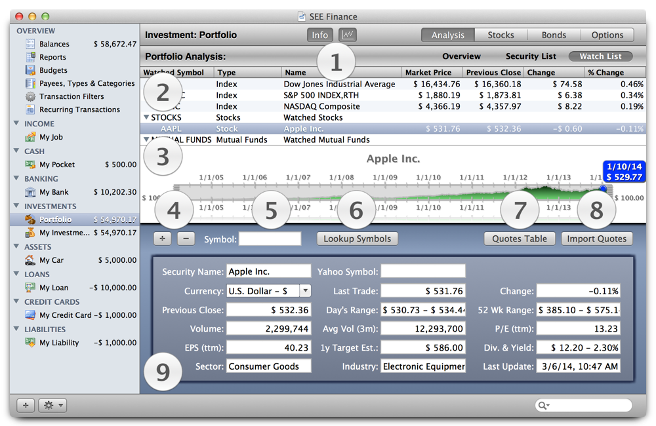This screenshot has width=656, height=426.
Task: Open Payees, Types & Categories icon
Action: tap(30, 83)
